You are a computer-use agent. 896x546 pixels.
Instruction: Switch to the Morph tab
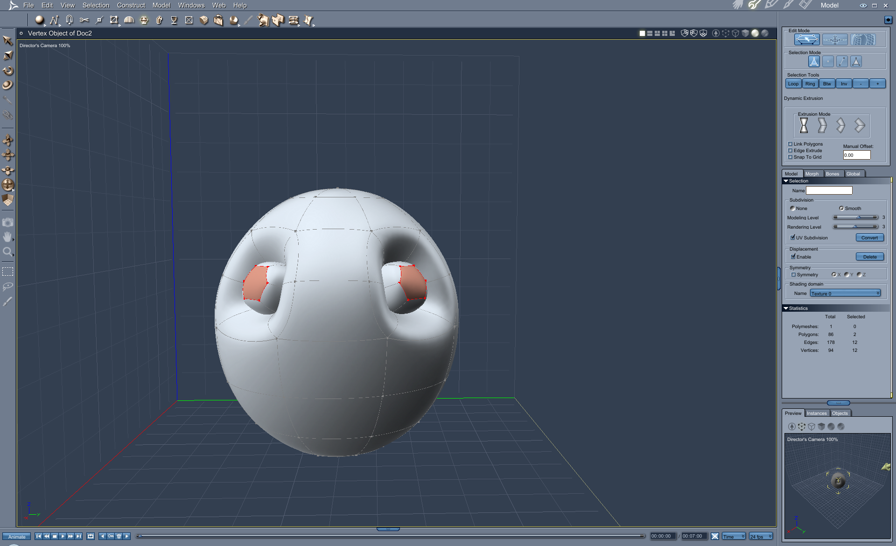click(812, 173)
